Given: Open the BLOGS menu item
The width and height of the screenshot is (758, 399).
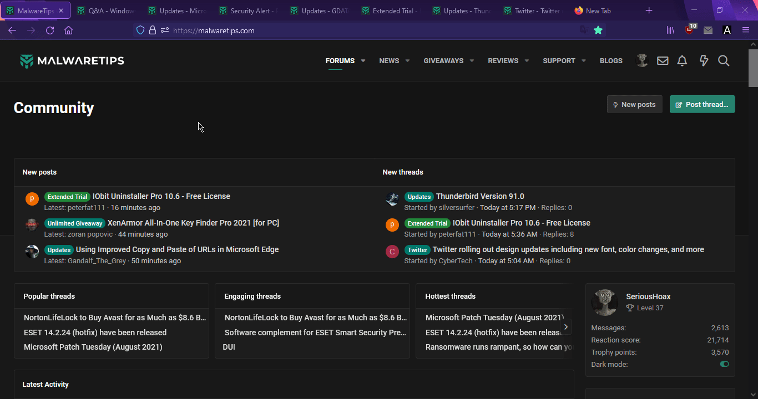Looking at the screenshot, I should (x=611, y=61).
